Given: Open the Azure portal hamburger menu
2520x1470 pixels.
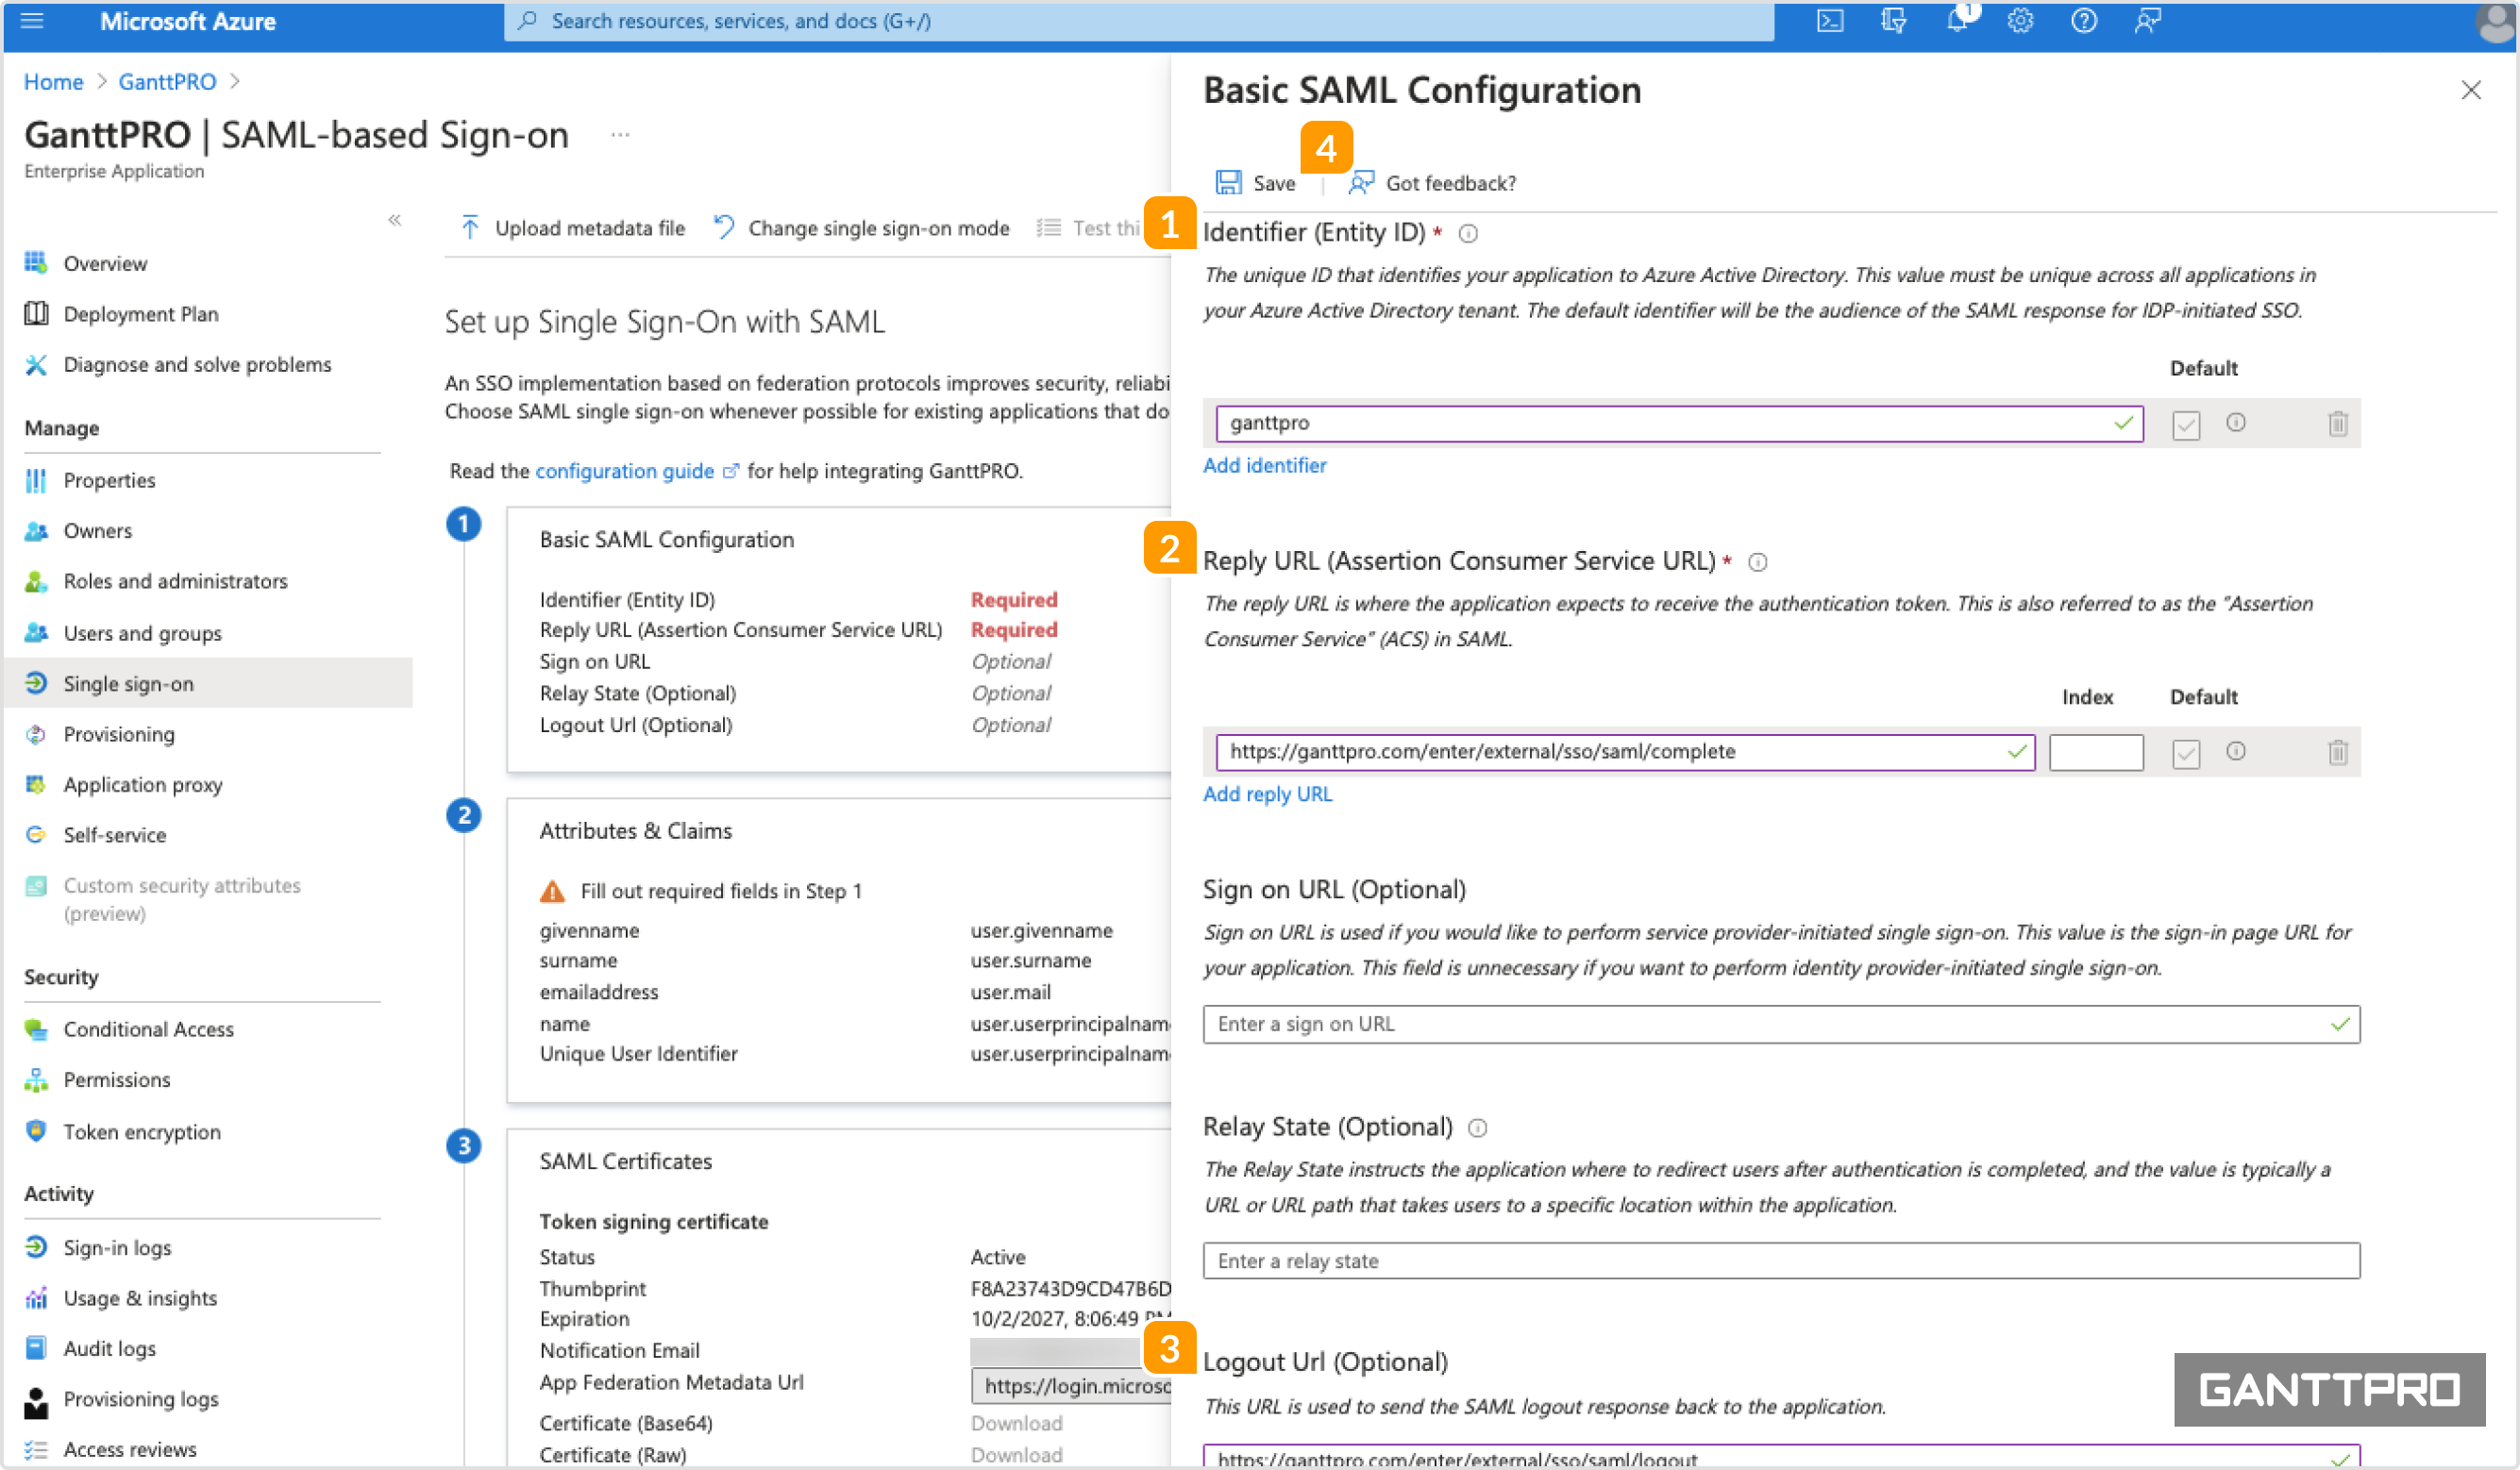Looking at the screenshot, I should [x=32, y=21].
